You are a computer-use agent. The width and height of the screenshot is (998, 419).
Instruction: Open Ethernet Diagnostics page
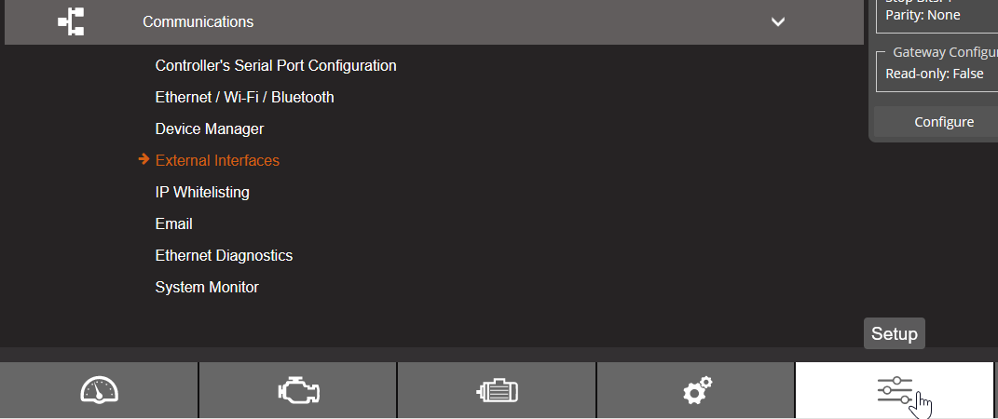[x=224, y=256]
